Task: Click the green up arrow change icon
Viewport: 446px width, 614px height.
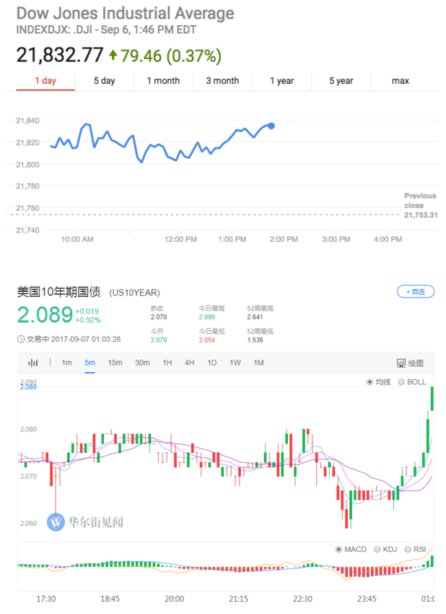Action: (113, 55)
